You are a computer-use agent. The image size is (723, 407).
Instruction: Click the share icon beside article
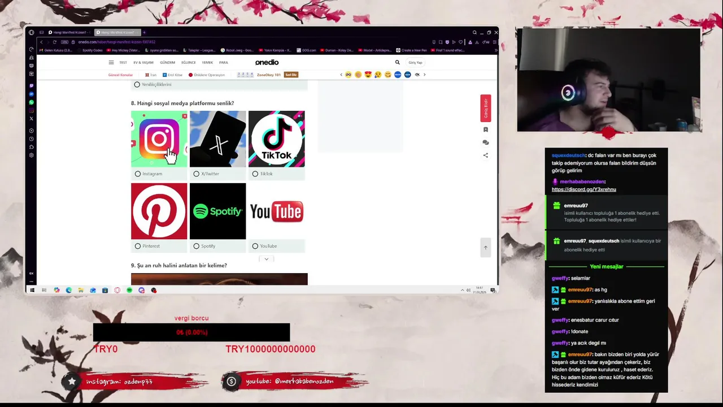(485, 155)
